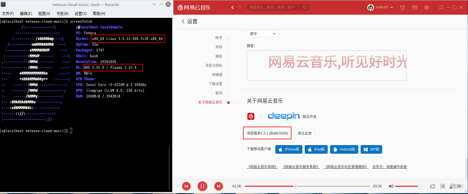
Task: Open the 居中 alignment dropdown
Action: pyautogui.click(x=262, y=34)
